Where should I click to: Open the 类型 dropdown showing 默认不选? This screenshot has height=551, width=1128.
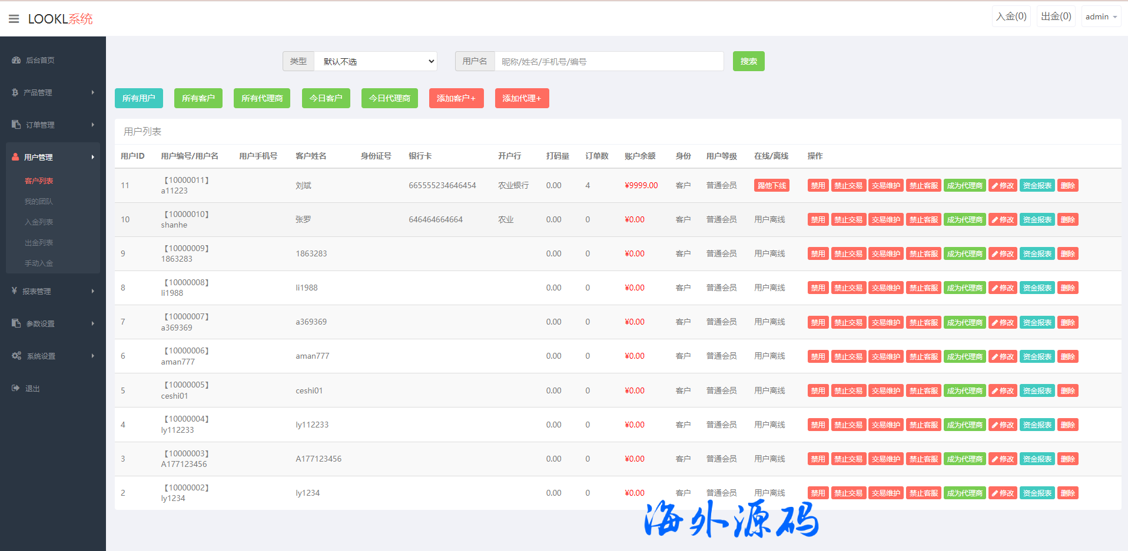point(376,61)
